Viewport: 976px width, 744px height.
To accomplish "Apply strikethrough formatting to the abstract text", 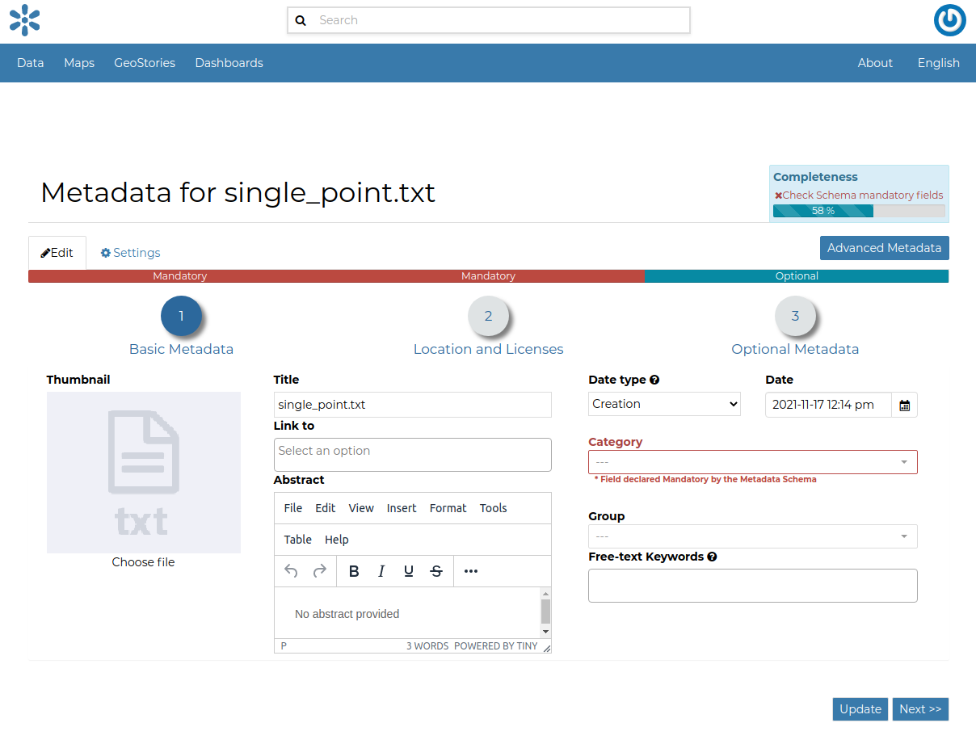I will pos(435,571).
